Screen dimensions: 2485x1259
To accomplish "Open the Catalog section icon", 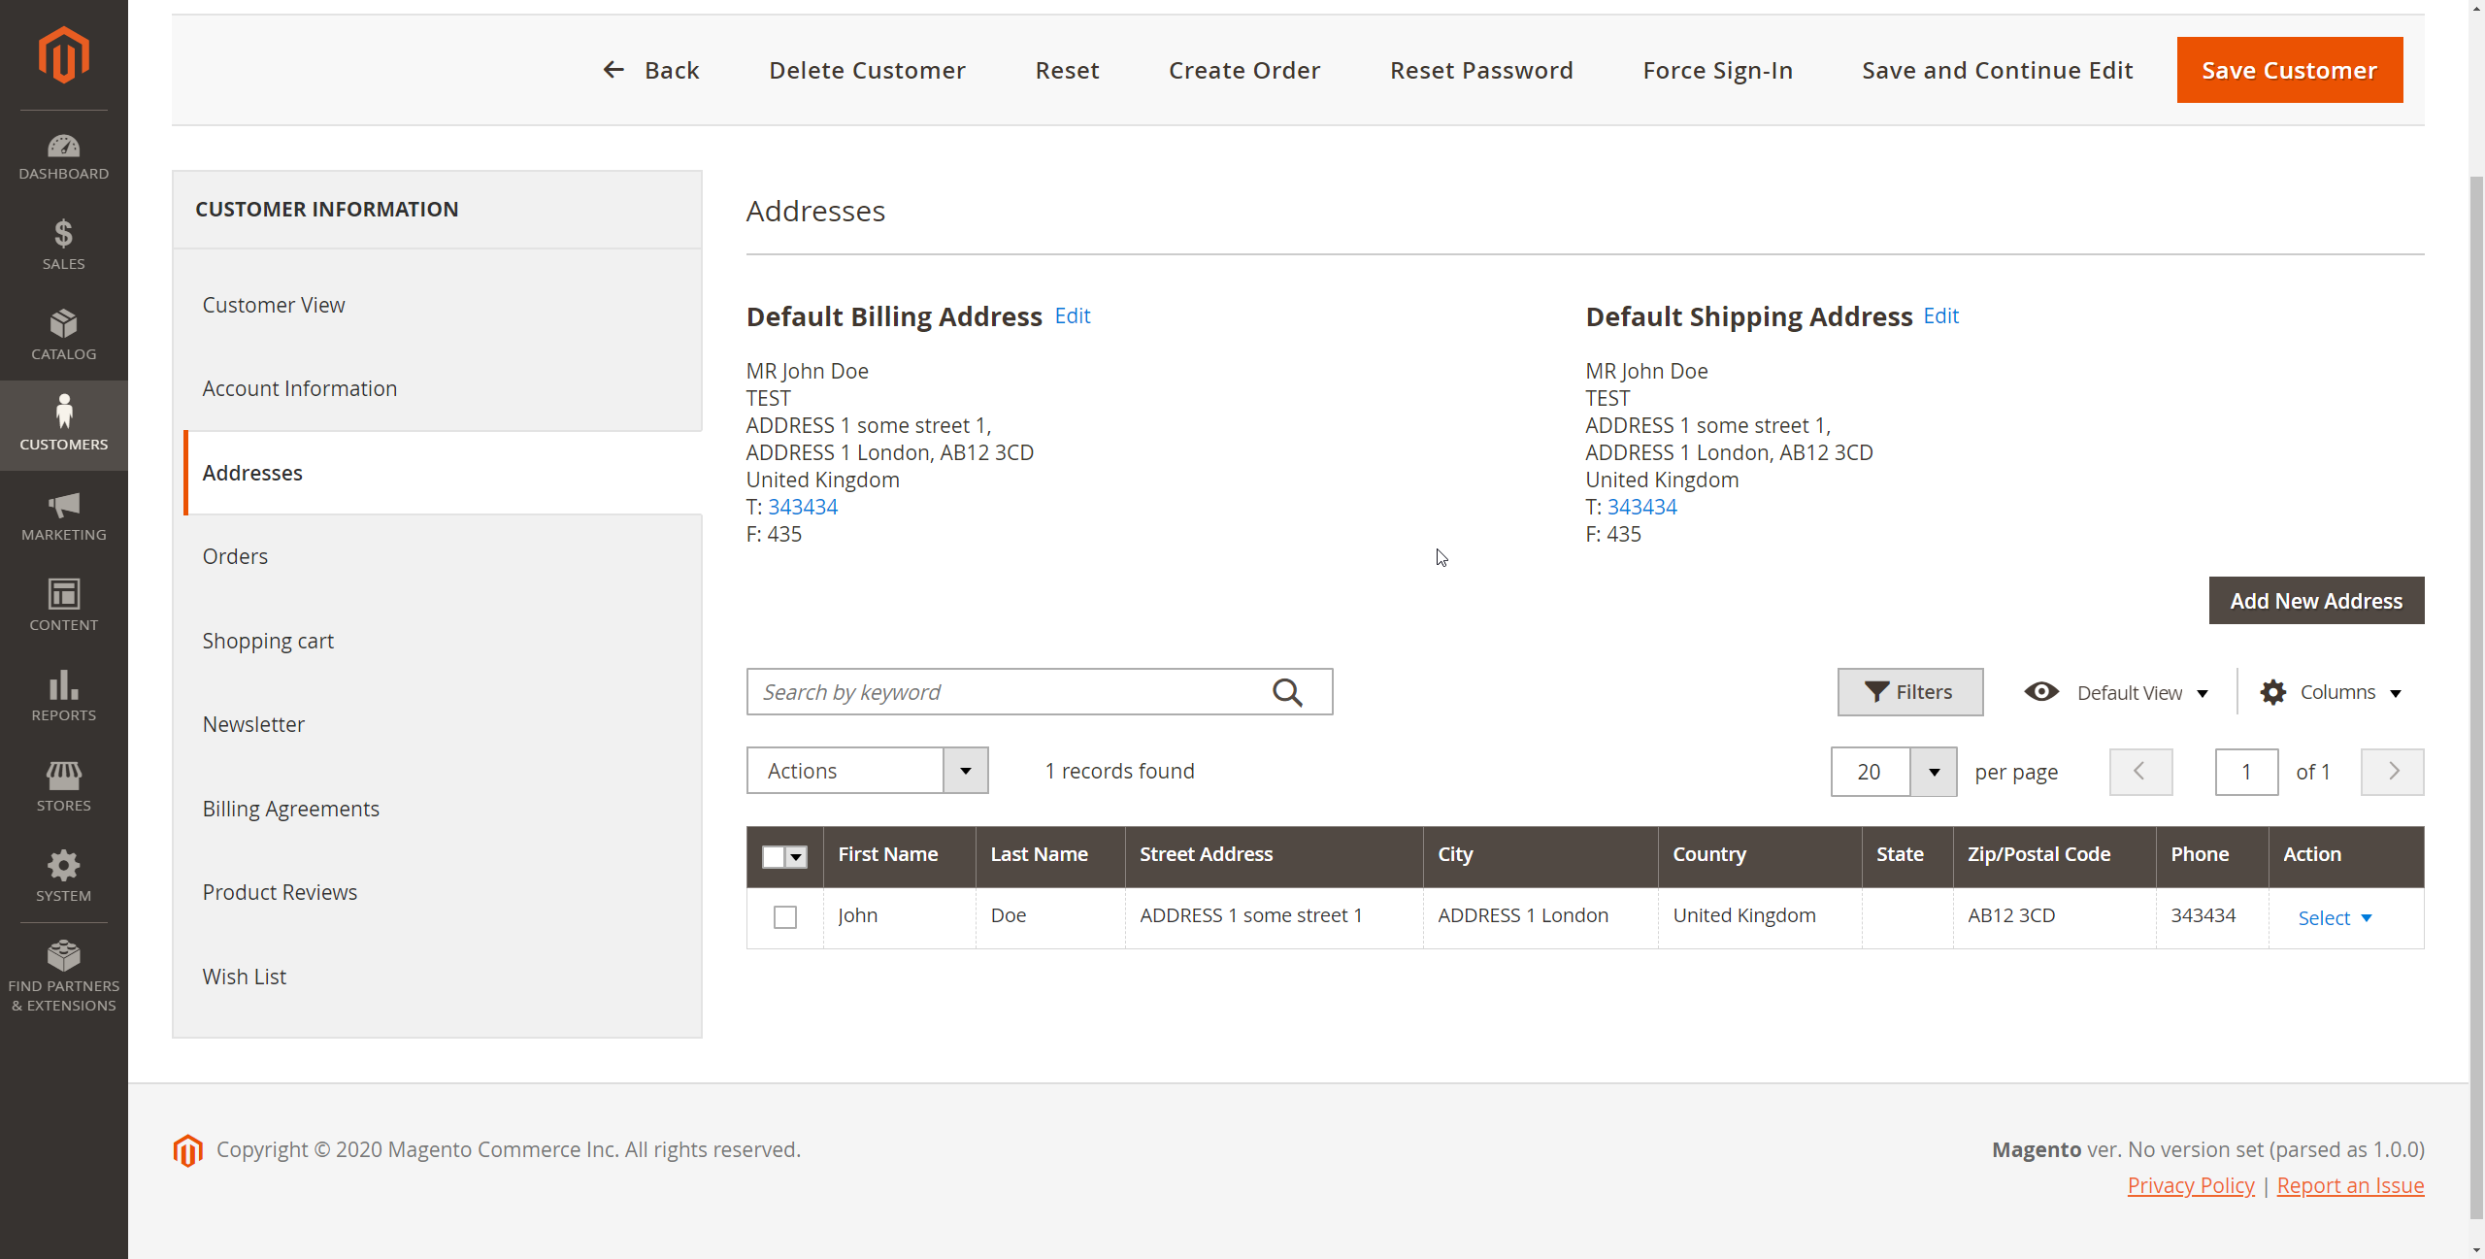I will [x=63, y=323].
